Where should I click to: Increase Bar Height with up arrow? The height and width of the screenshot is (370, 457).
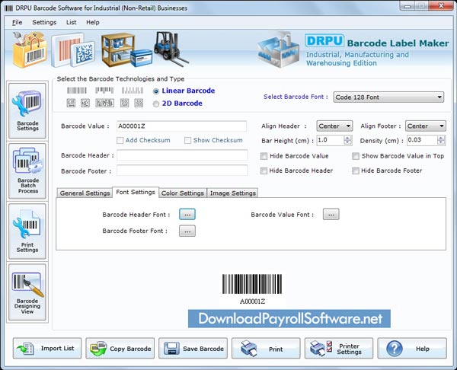[347, 138]
